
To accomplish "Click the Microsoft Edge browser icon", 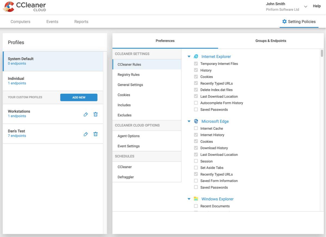I will click(196, 121).
